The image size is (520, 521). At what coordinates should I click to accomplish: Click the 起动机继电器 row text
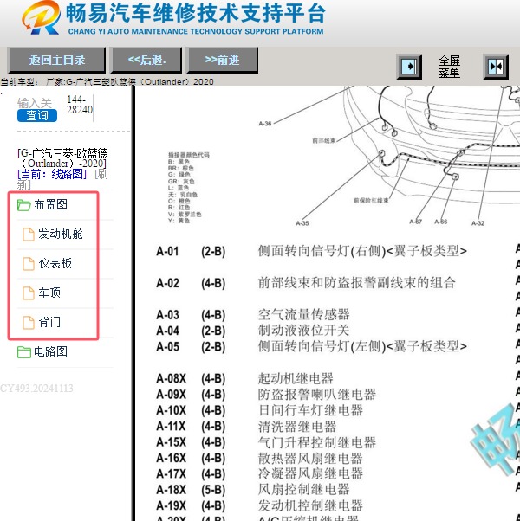(296, 378)
